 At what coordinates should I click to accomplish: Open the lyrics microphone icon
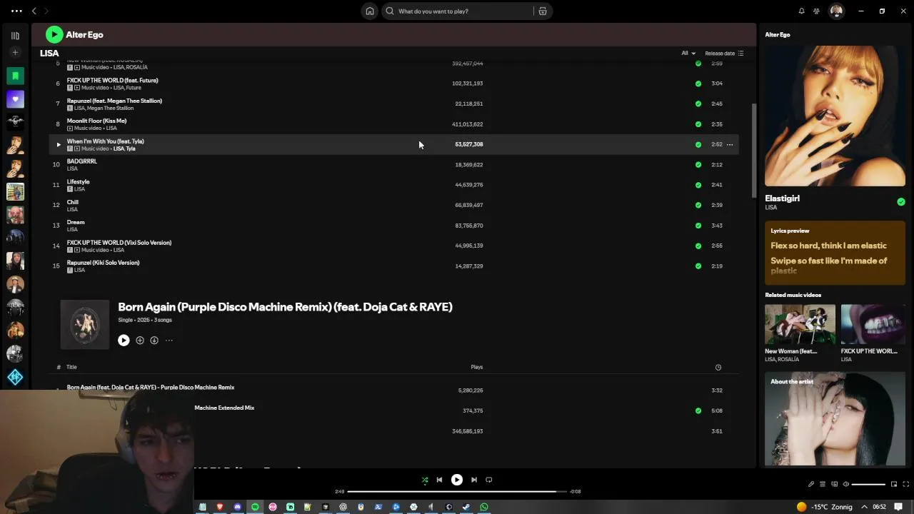[811, 484]
